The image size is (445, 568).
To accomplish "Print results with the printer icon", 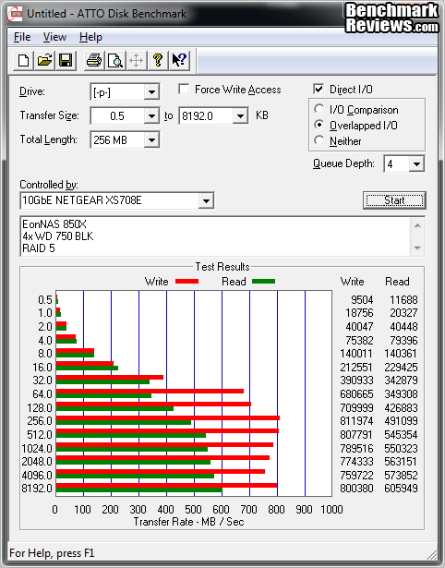I will [x=94, y=60].
